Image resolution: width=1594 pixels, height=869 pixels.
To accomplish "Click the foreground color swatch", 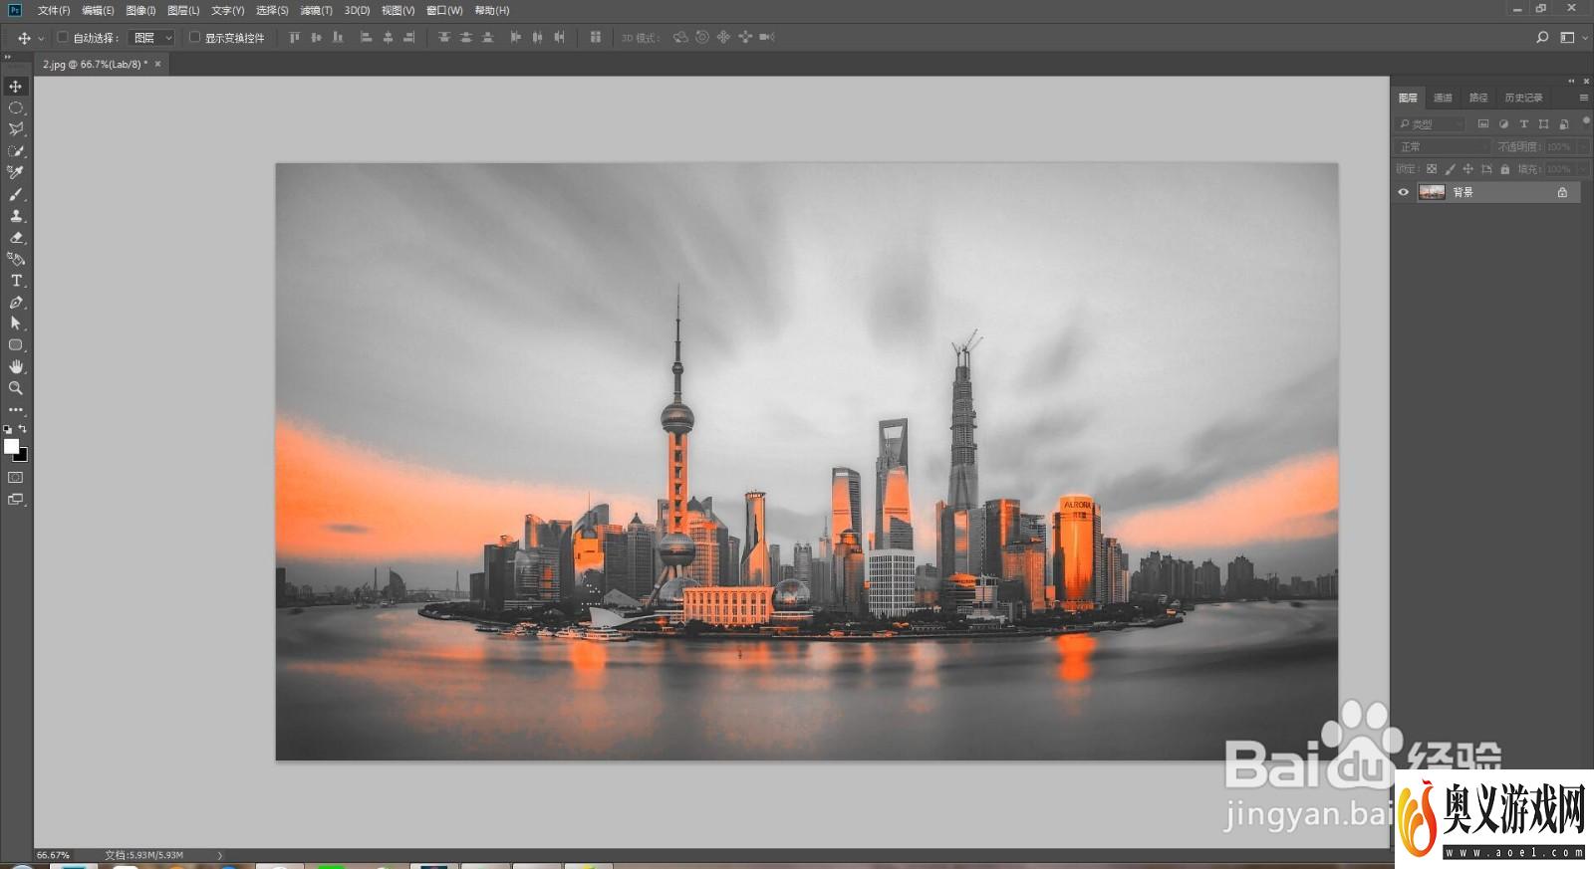I will tap(10, 445).
